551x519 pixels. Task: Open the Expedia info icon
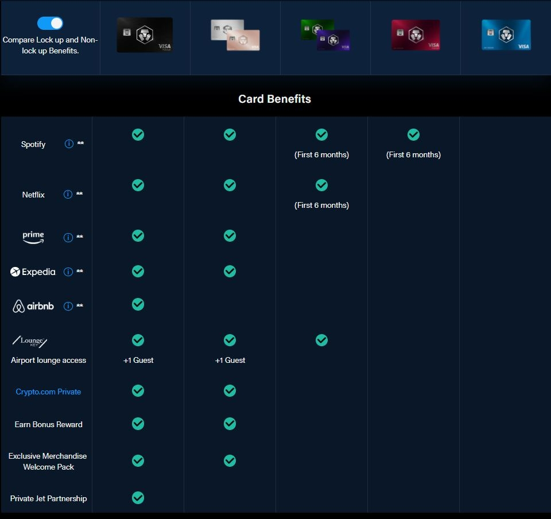[68, 272]
